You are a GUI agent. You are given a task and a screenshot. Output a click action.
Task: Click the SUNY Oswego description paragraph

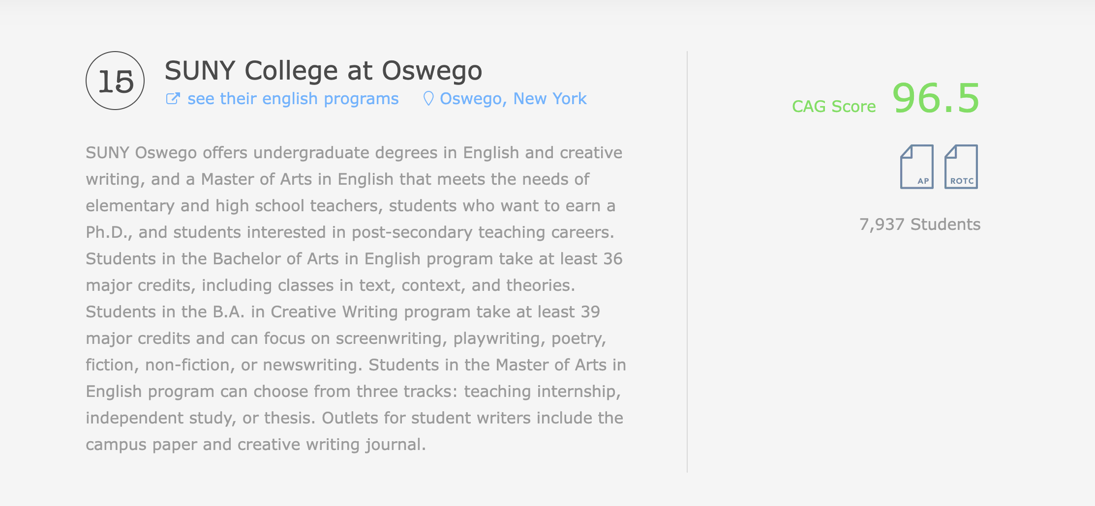click(x=356, y=299)
